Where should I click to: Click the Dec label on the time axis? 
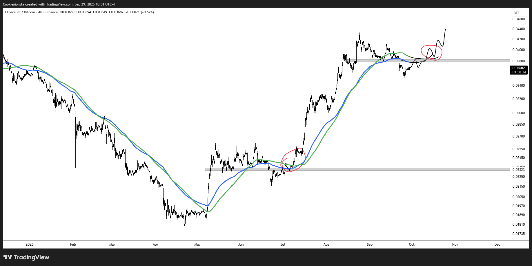(x=497, y=245)
